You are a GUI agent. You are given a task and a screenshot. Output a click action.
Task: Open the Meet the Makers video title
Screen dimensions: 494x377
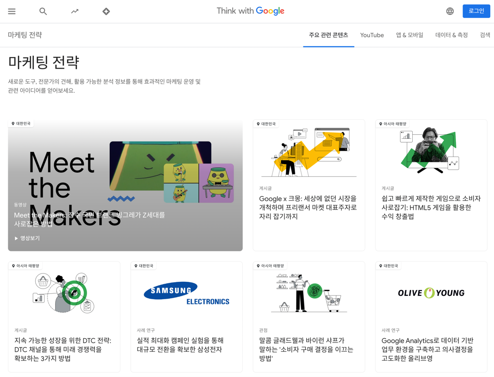click(90, 219)
